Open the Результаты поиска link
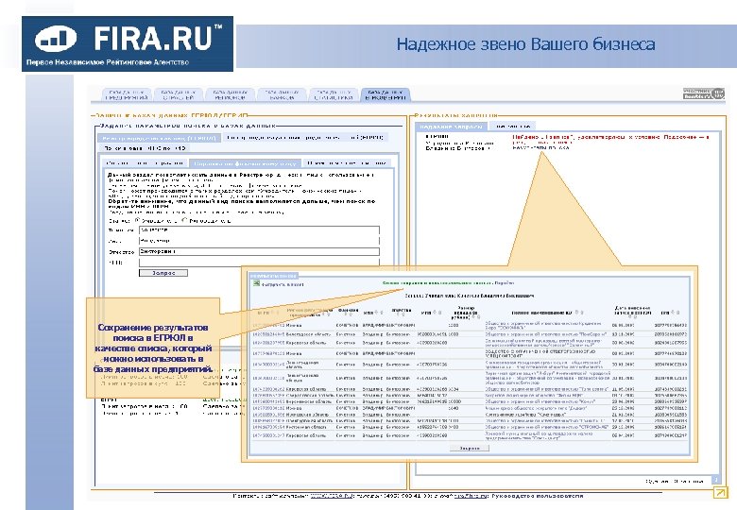Screen dimensions: 737x510 (540, 147)
